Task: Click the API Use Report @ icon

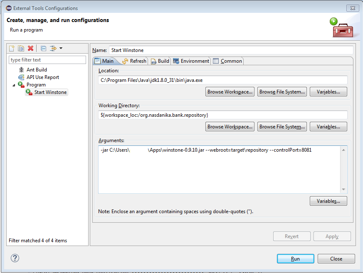Action: pos(21,77)
